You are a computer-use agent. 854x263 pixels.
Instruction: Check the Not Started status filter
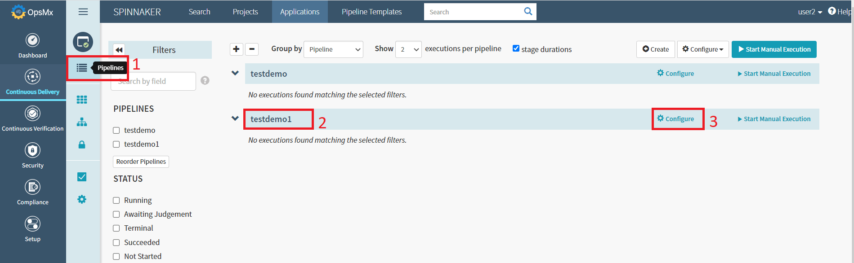point(116,256)
